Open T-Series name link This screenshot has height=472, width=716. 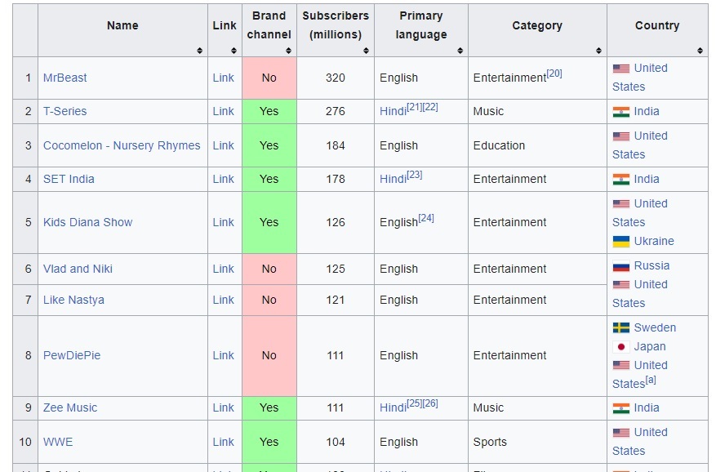coord(64,112)
